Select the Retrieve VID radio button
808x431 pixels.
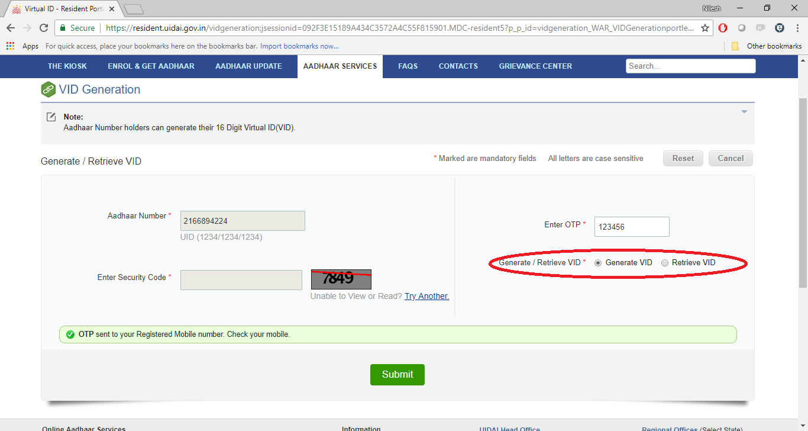click(665, 263)
